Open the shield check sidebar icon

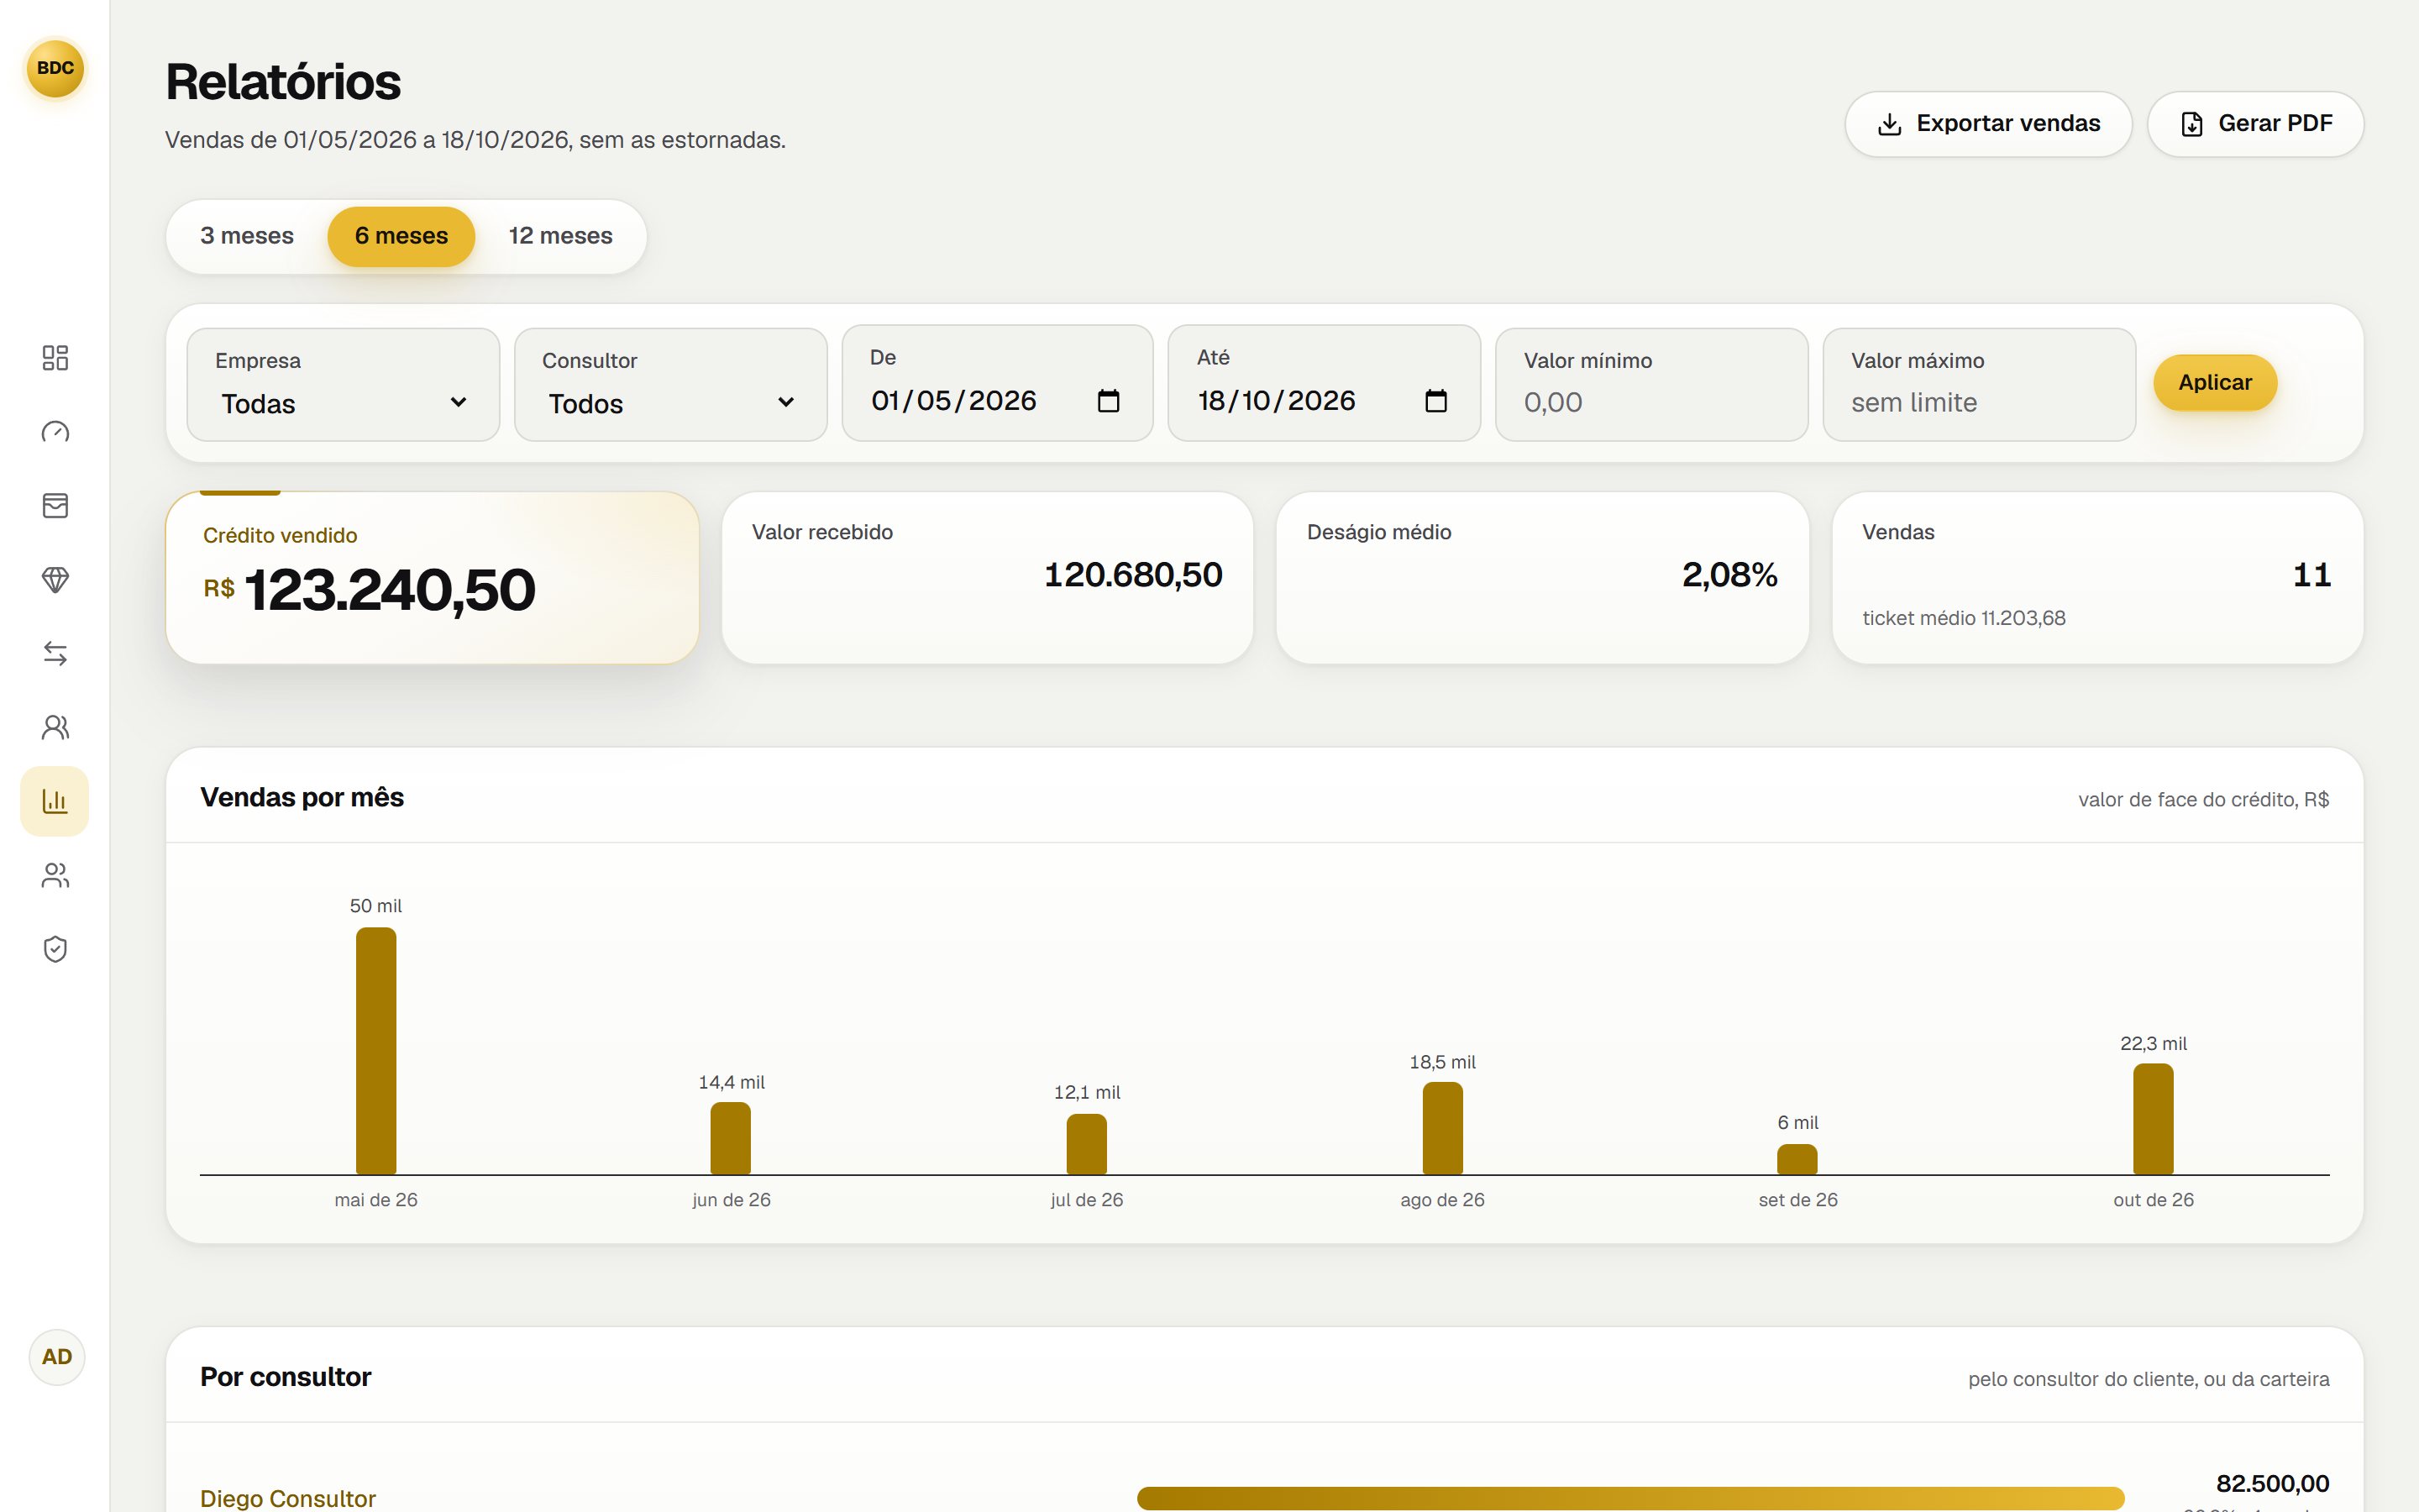click(x=55, y=950)
